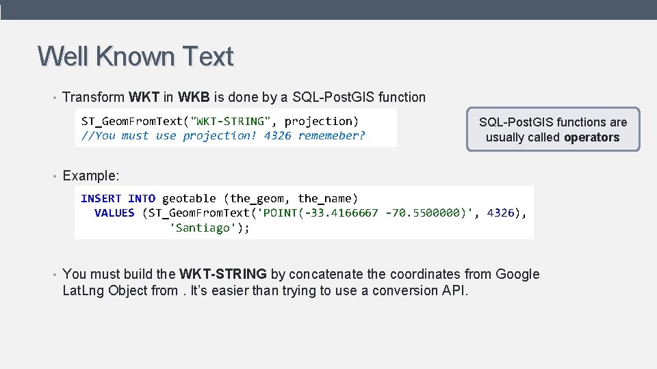Image resolution: width=657 pixels, height=369 pixels.
Task: Click the dark header bar at top
Action: click(328, 10)
